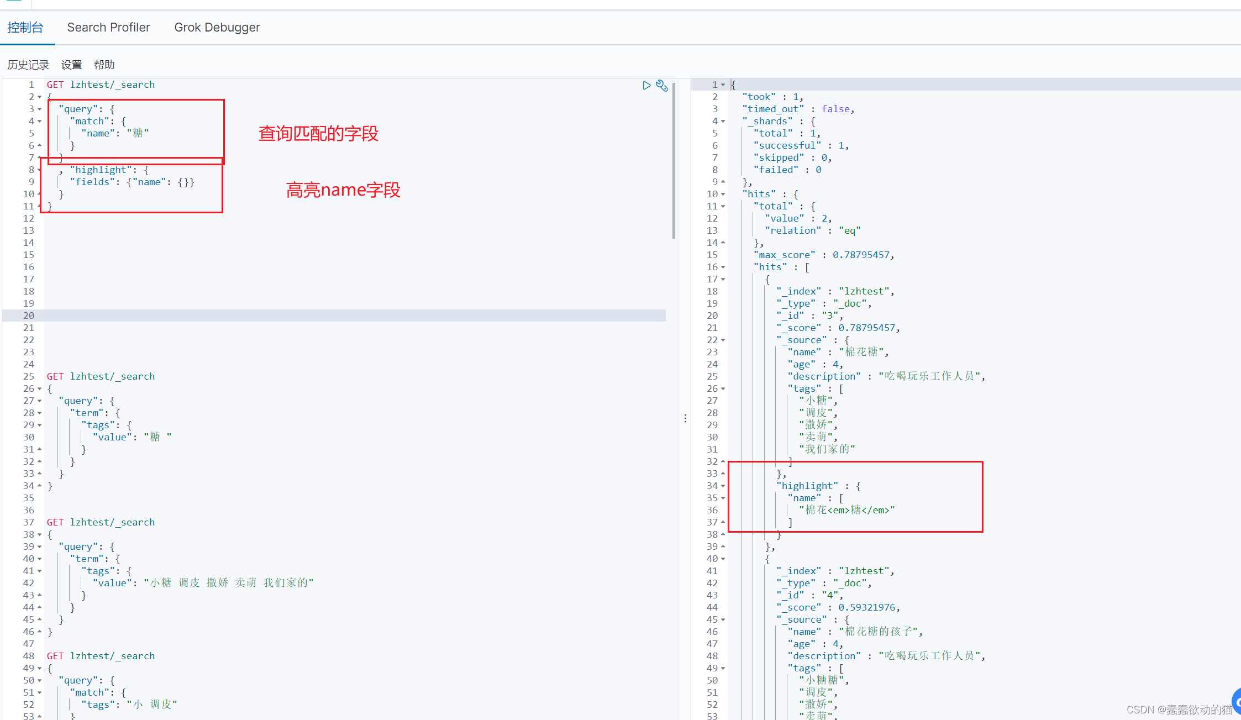Collapse highlight block on response line 34

pyautogui.click(x=723, y=486)
